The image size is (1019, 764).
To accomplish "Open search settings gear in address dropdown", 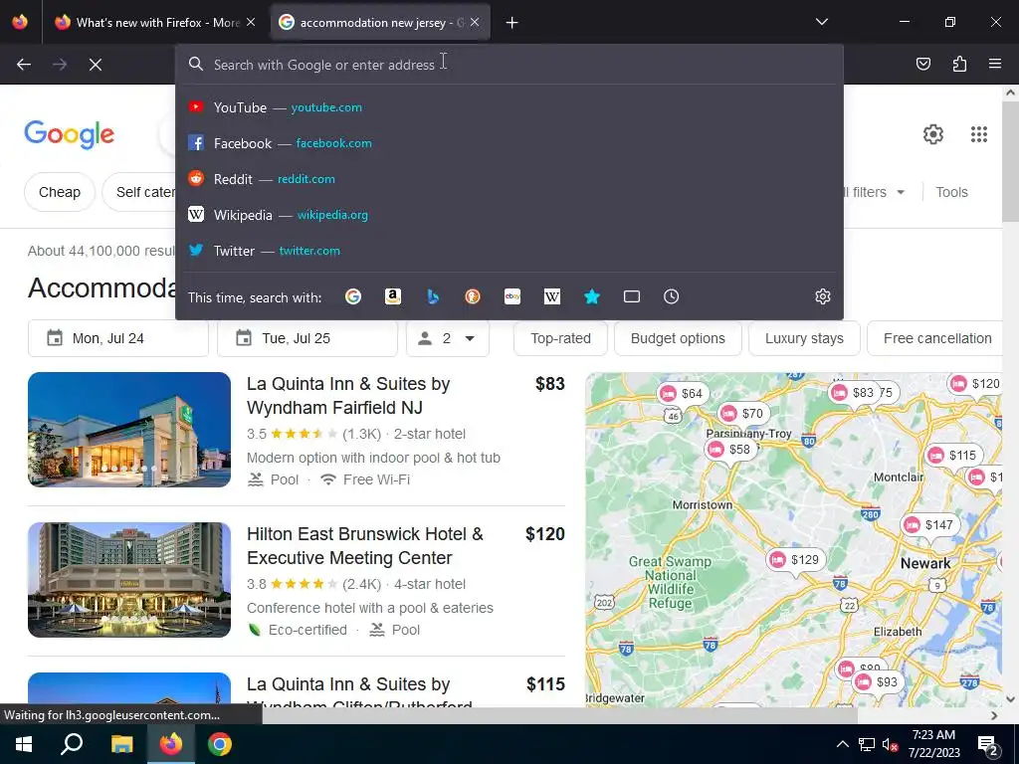I will pyautogui.click(x=823, y=296).
